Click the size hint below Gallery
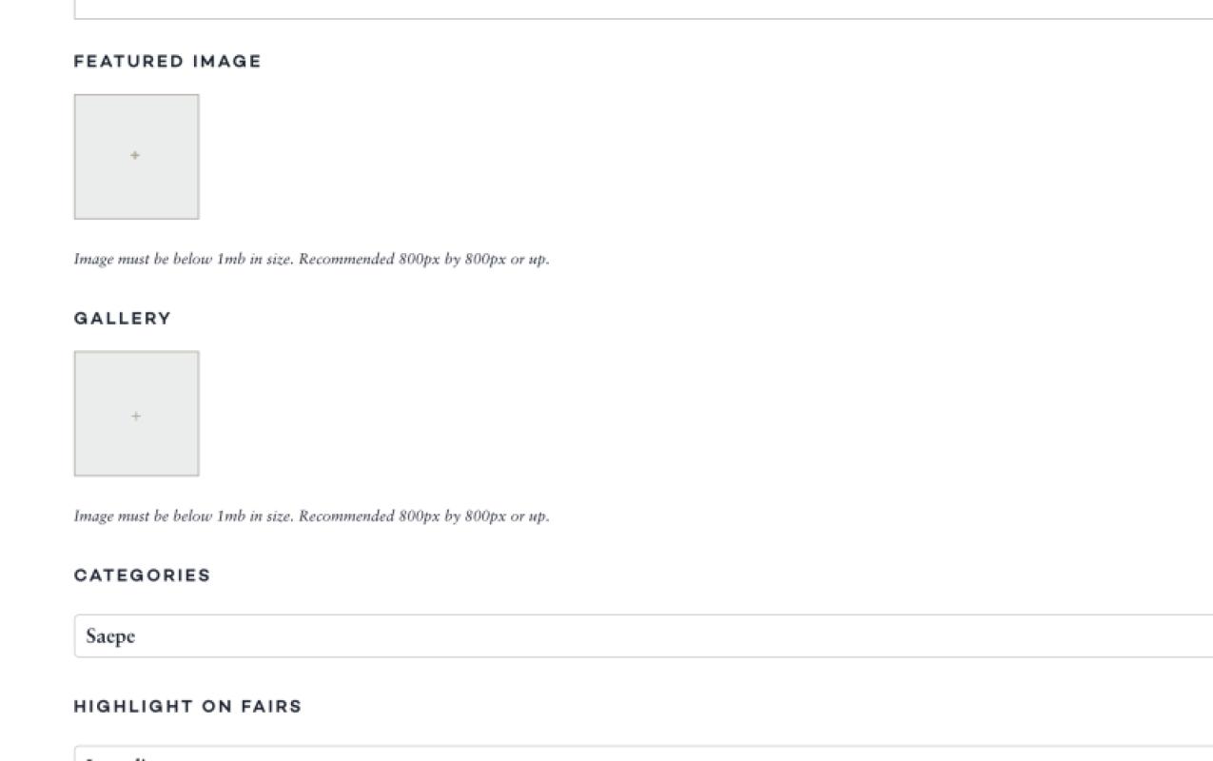 click(x=312, y=517)
